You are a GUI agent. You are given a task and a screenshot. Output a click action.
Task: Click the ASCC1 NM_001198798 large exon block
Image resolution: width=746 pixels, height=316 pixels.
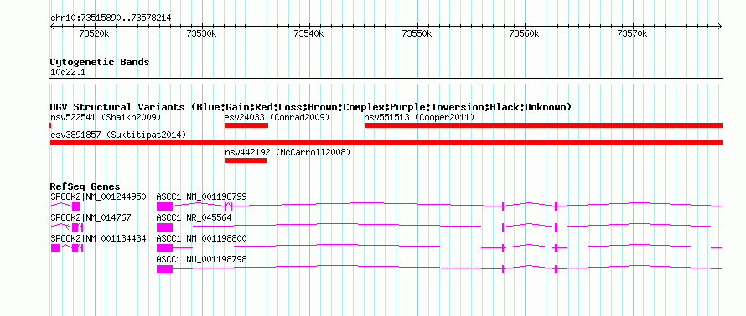click(164, 269)
